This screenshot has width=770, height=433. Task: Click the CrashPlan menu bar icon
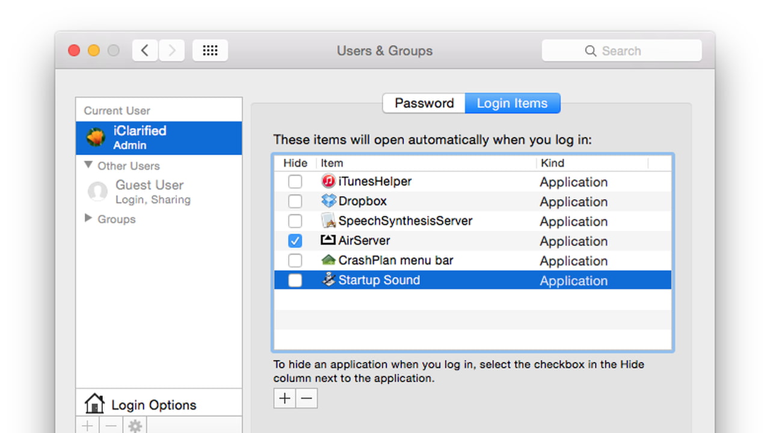click(328, 260)
